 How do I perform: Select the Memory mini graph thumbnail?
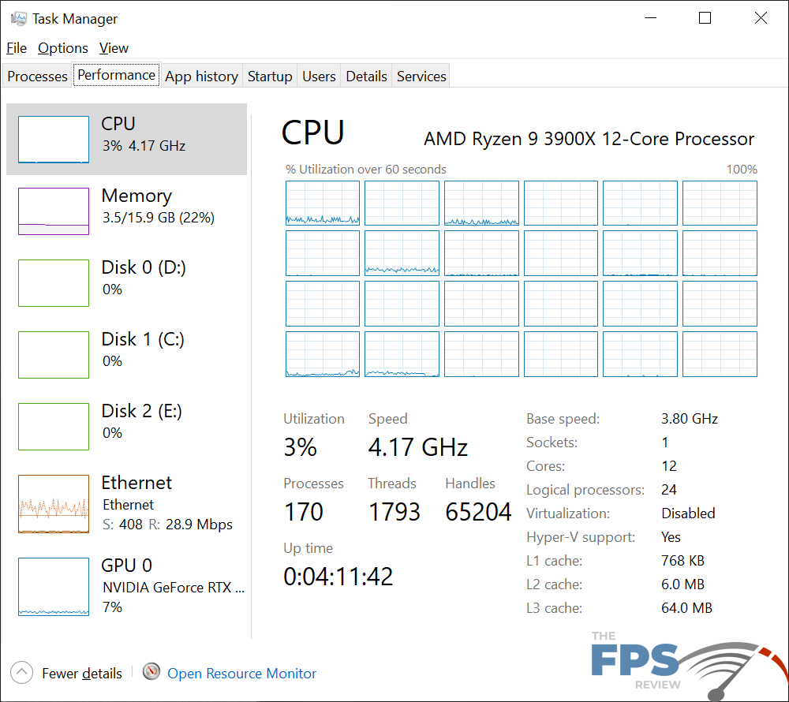(54, 211)
